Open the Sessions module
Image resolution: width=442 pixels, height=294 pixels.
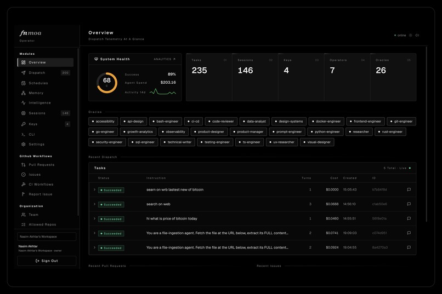pos(45,113)
